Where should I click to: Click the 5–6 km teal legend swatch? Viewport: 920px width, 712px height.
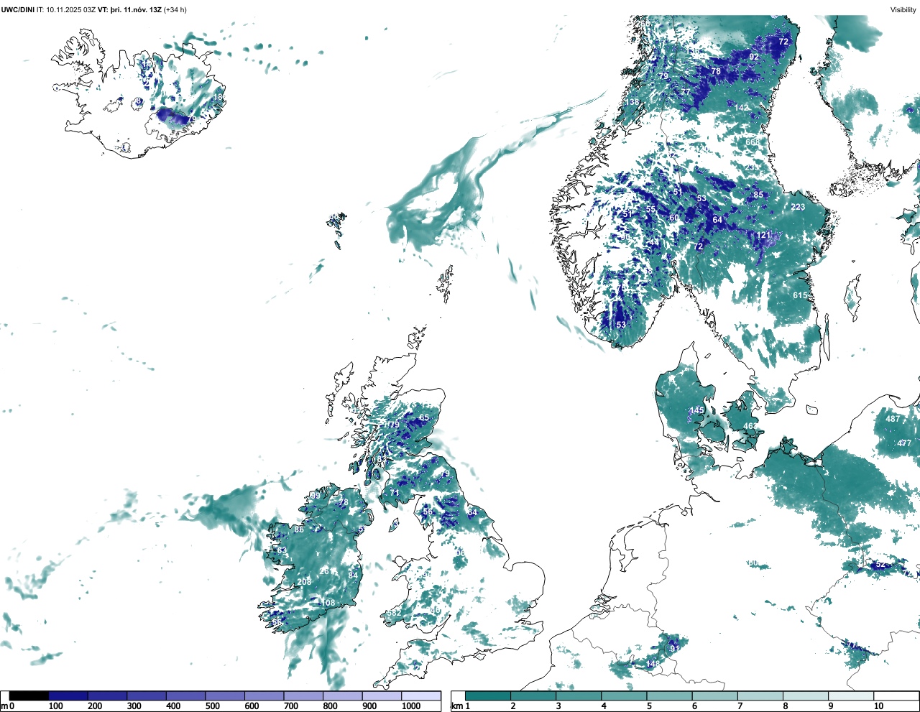pos(669,695)
